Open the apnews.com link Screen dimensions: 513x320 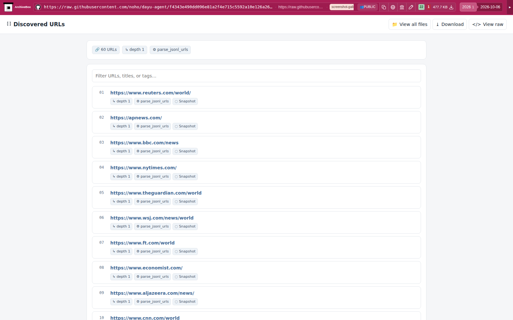(136, 118)
